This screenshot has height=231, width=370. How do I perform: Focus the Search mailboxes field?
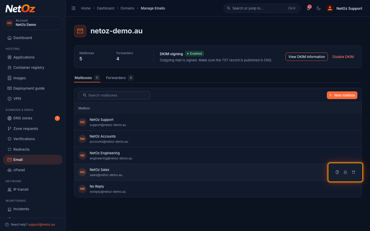click(114, 95)
